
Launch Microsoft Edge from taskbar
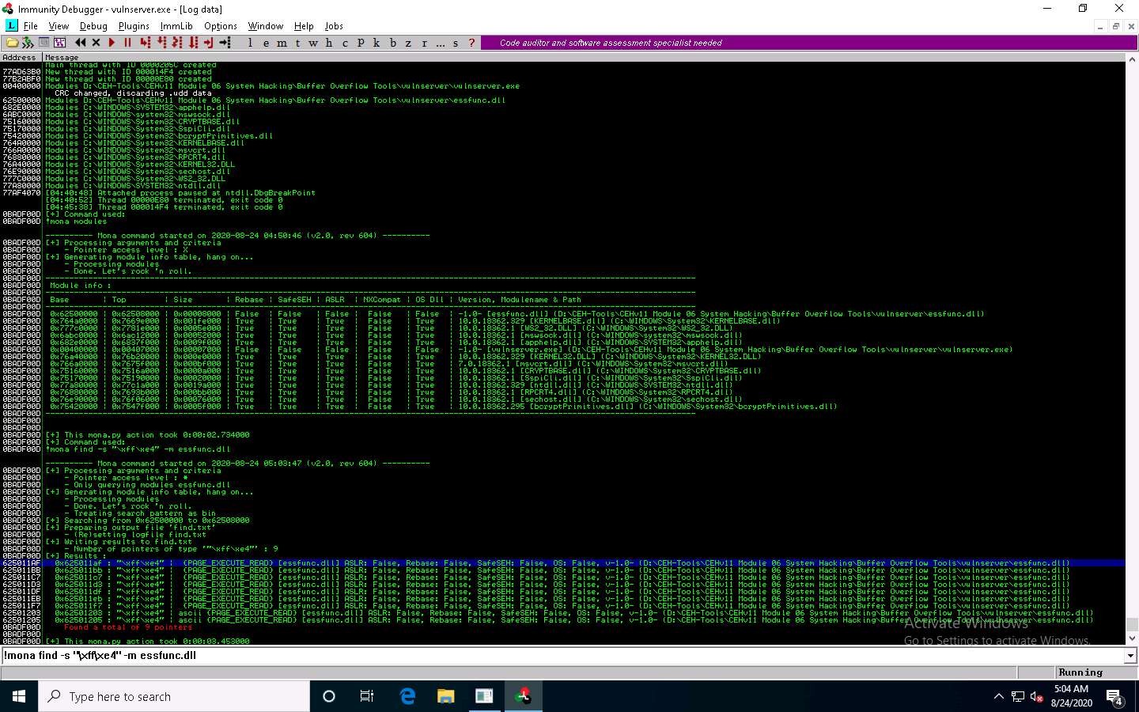coord(407,696)
